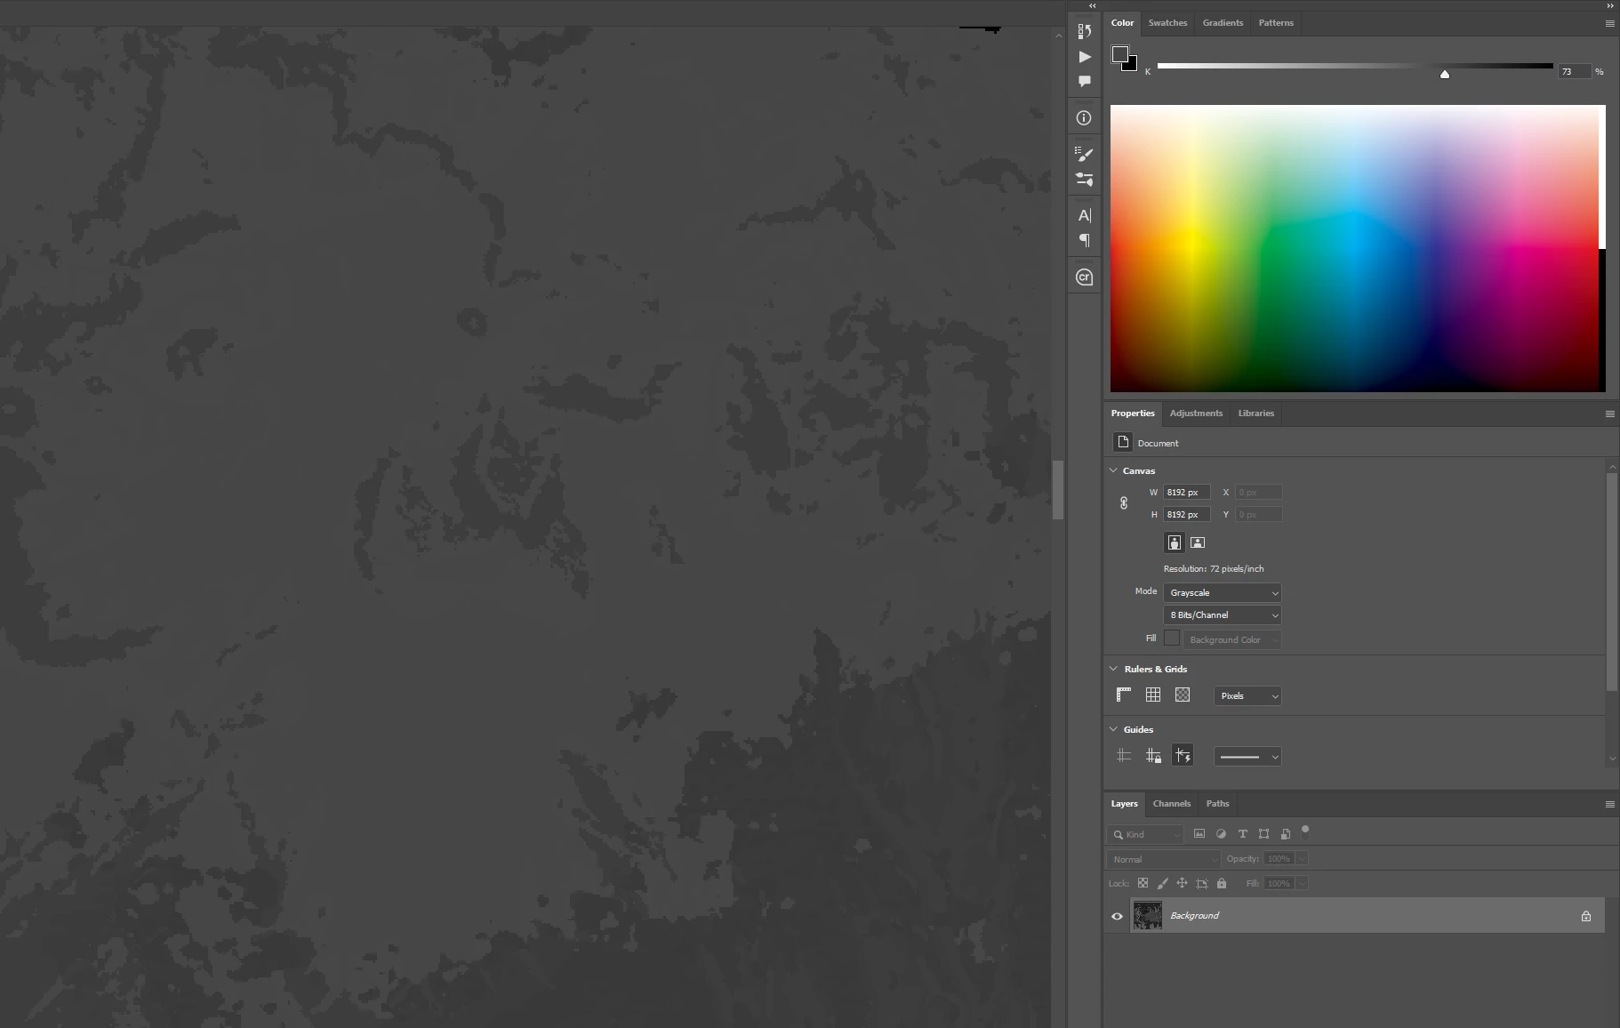1620x1028 pixels.
Task: Open the Brush Settings panel icon
Action: point(1084,180)
